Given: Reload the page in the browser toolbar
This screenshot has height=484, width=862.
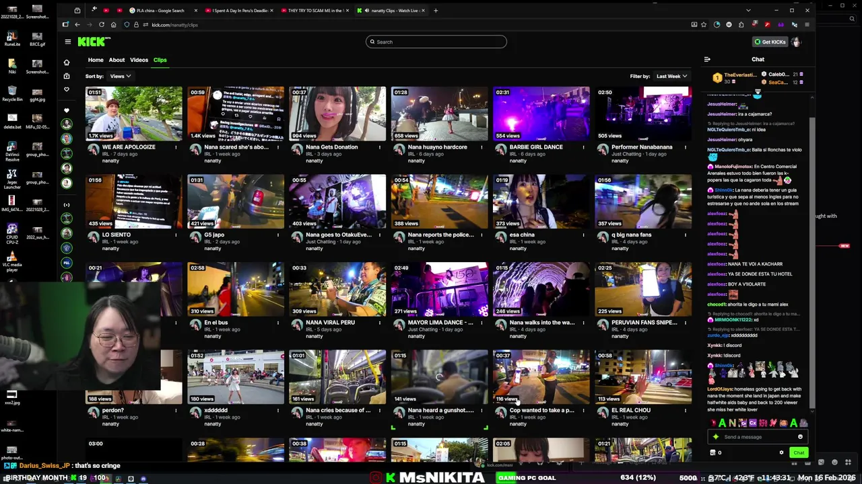Looking at the screenshot, I should pyautogui.click(x=101, y=25).
